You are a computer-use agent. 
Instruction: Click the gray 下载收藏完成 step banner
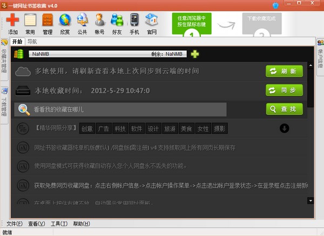262,24
